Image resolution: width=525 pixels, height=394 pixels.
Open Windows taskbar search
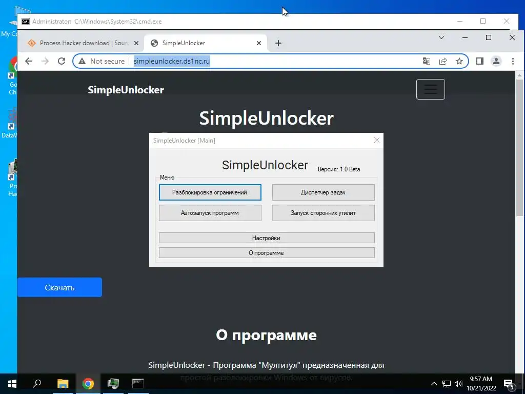click(37, 384)
